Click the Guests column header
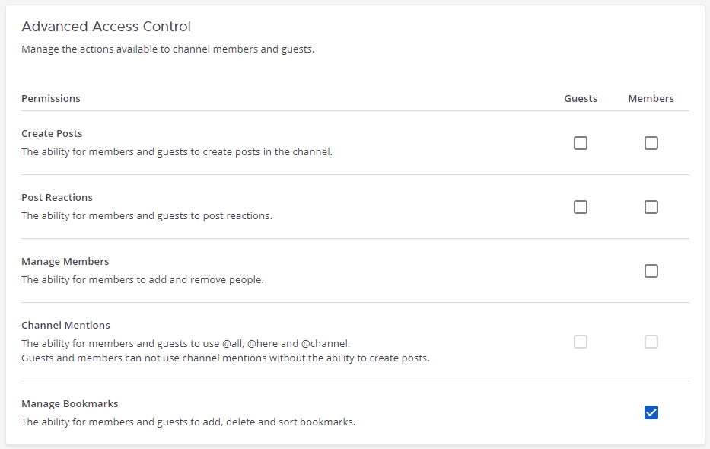Viewport: 710px width, 449px height. (581, 98)
